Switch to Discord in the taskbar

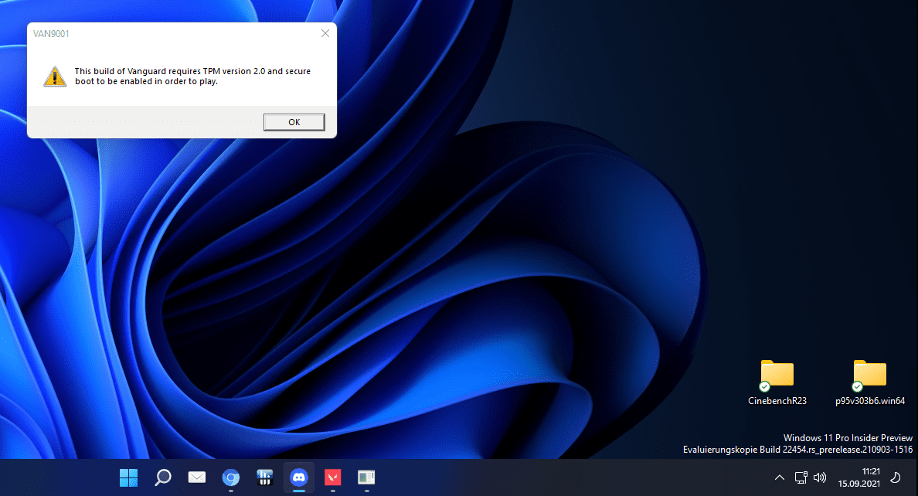click(x=298, y=478)
